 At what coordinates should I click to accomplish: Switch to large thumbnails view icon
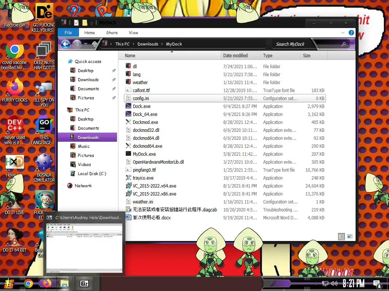click(350, 236)
